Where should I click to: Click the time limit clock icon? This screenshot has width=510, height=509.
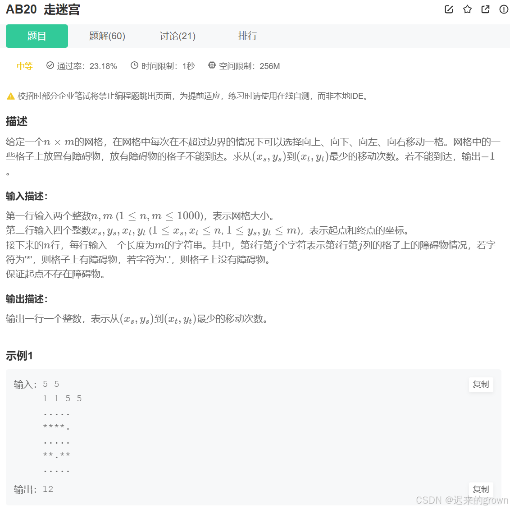click(x=134, y=65)
